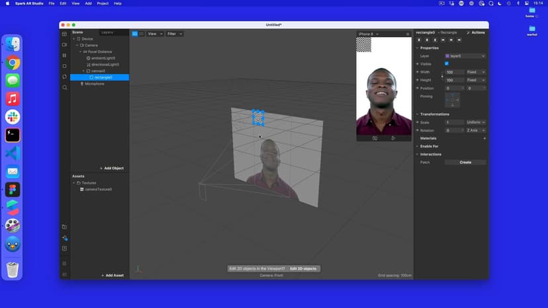This screenshot has height=308, width=548.
Task: Collapse canvas0 in the Scene tree
Action: (x=83, y=71)
